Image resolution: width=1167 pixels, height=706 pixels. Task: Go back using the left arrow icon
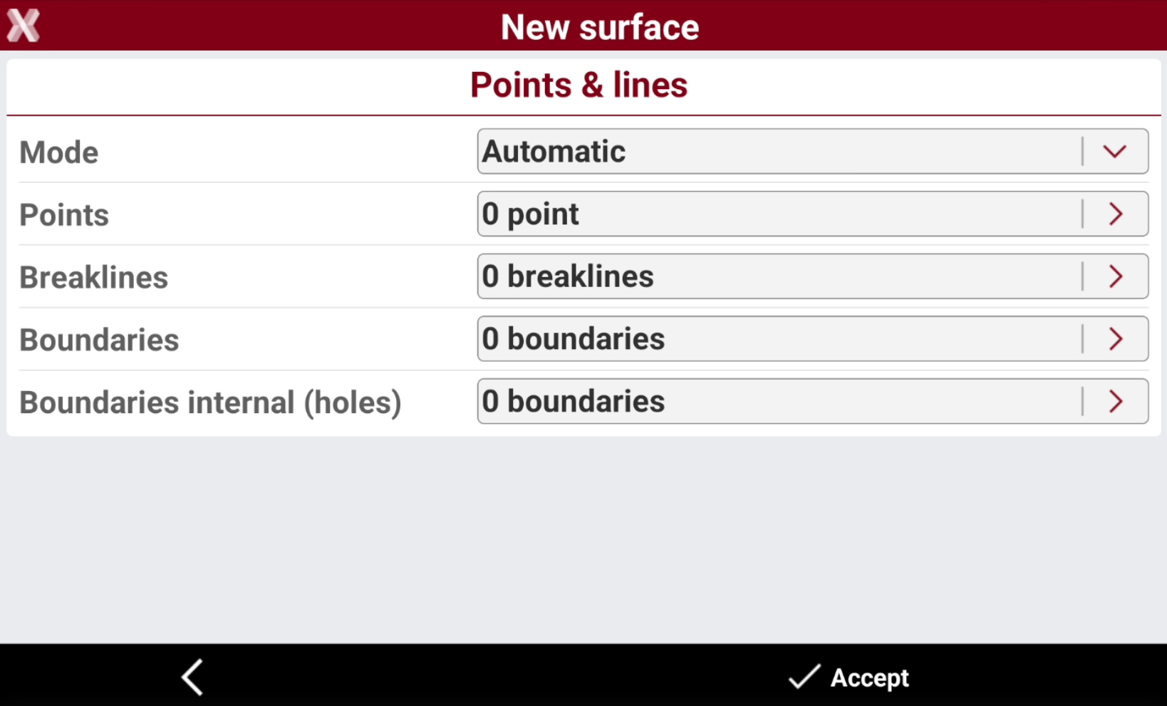192,677
